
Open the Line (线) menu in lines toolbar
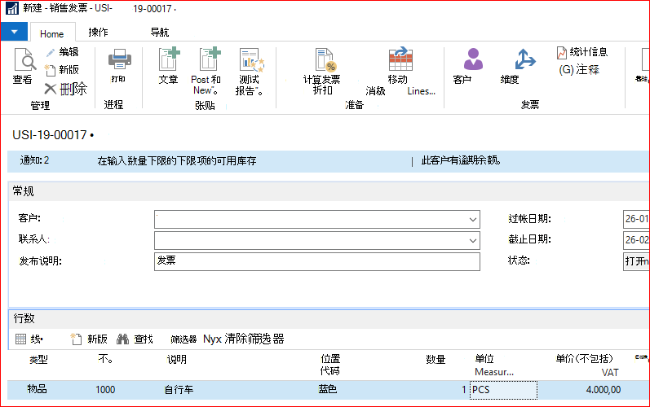point(29,339)
